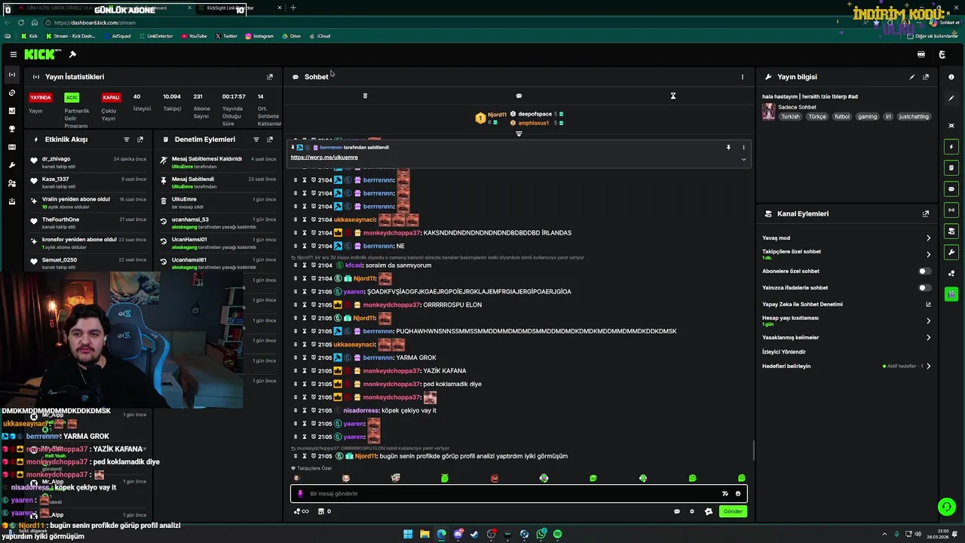
Task: Open the trophy achievements icon in sidebar
Action: [11, 129]
